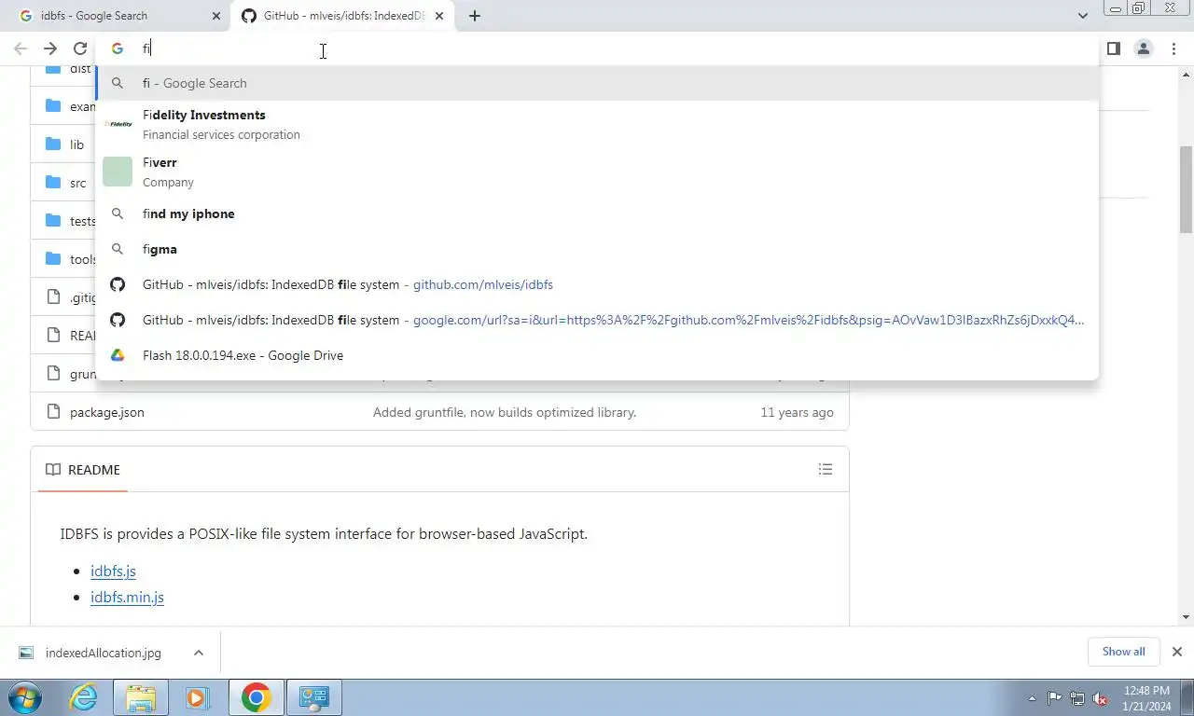Open the google.com/url GitHub idbfs suggestion

597,320
